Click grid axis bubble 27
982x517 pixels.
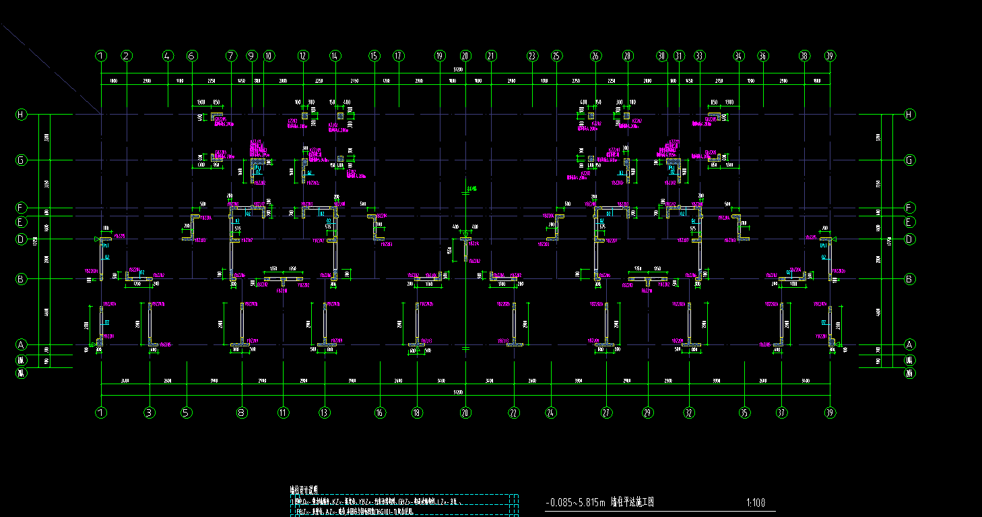[x=606, y=413]
